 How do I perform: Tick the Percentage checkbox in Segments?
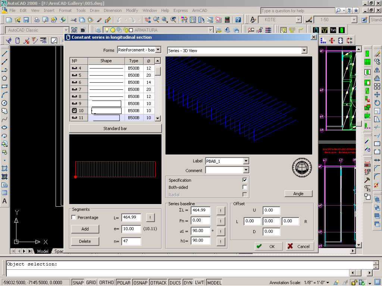click(74, 217)
